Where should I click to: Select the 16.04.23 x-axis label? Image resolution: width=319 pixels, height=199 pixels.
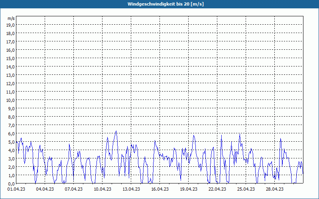(x=160, y=189)
